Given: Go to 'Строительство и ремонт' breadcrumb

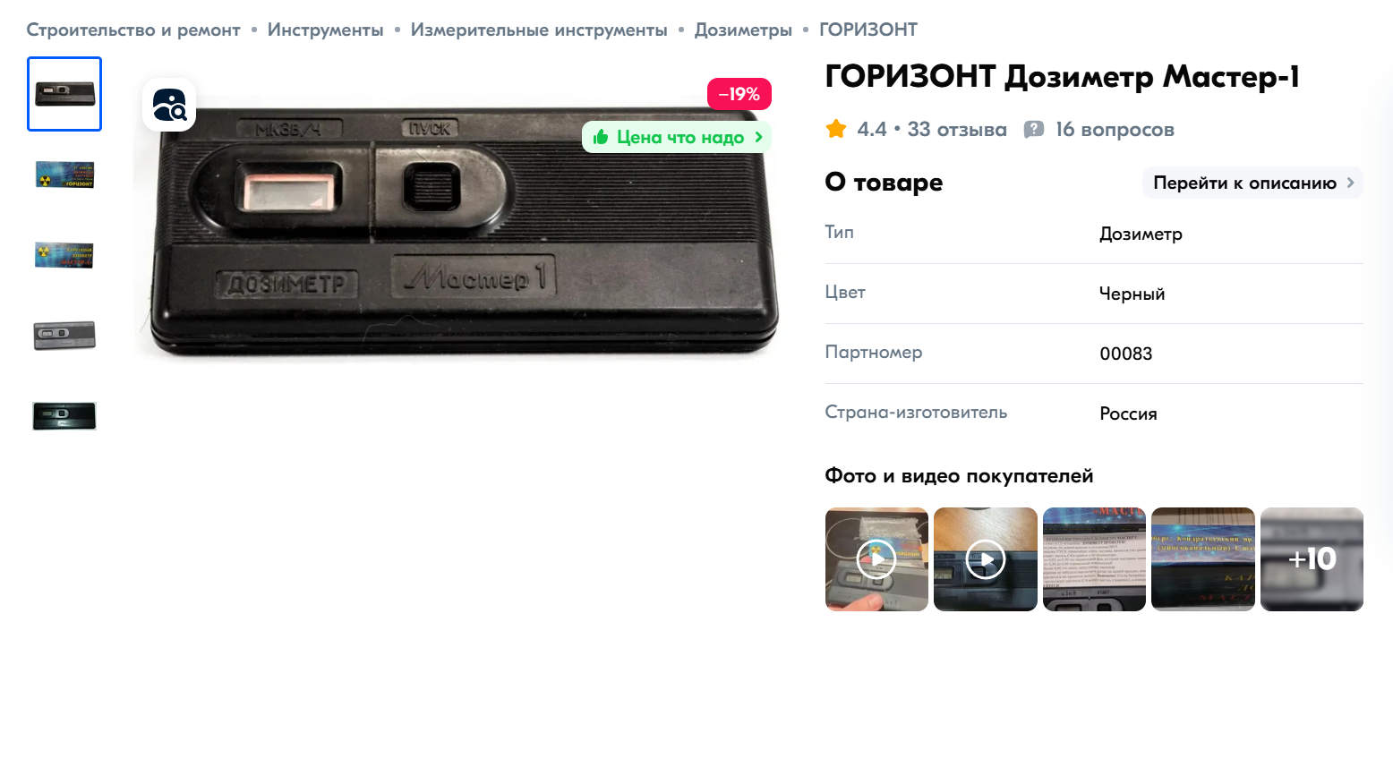Looking at the screenshot, I should [133, 30].
